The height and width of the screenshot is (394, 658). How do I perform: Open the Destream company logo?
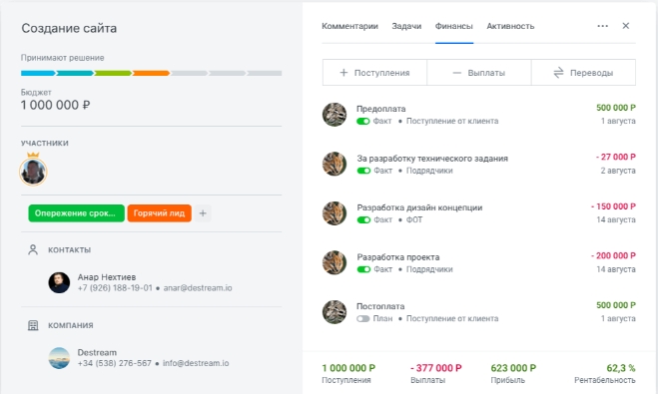pos(59,358)
